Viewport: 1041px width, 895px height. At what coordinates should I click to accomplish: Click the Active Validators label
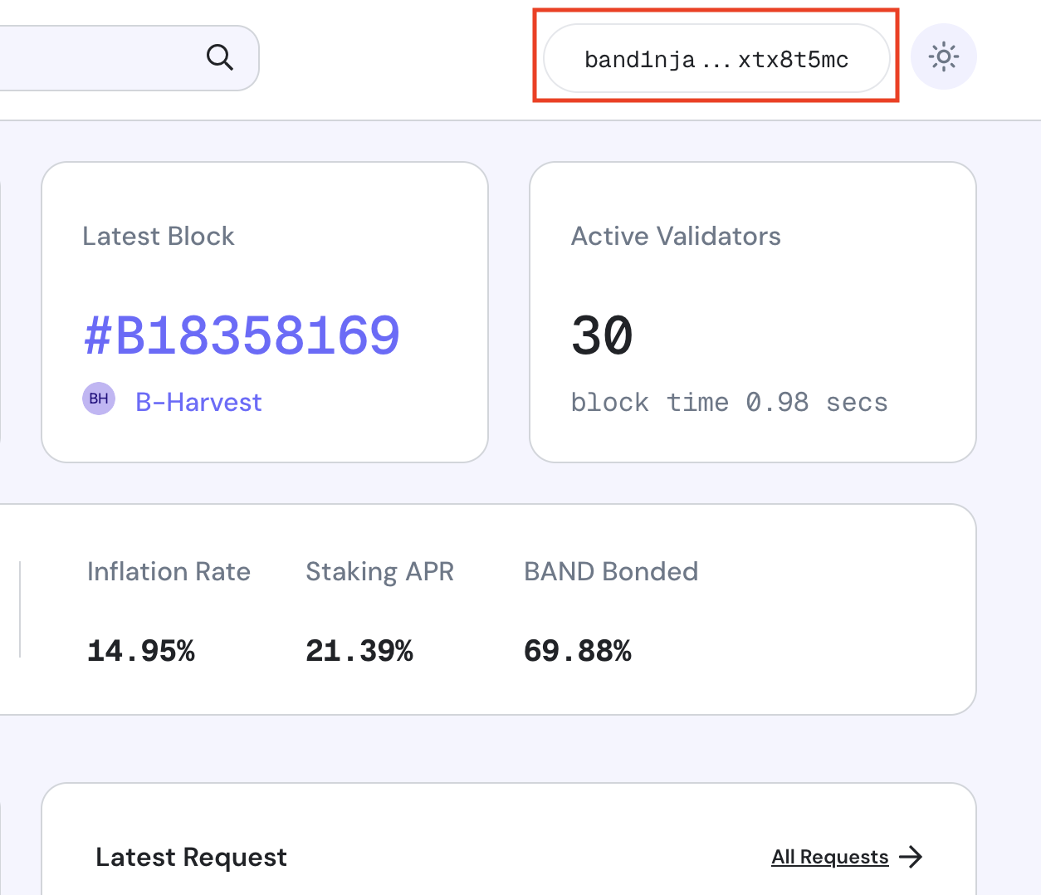pos(676,237)
